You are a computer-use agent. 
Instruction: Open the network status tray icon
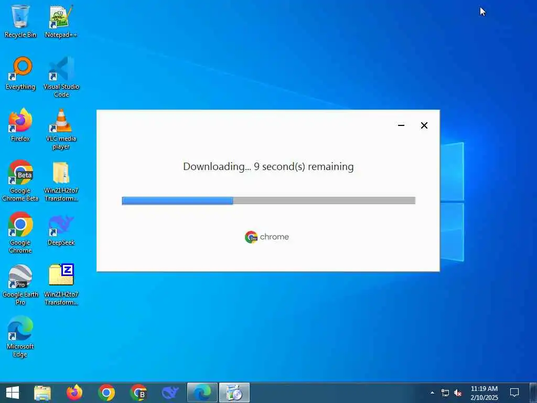pos(445,393)
